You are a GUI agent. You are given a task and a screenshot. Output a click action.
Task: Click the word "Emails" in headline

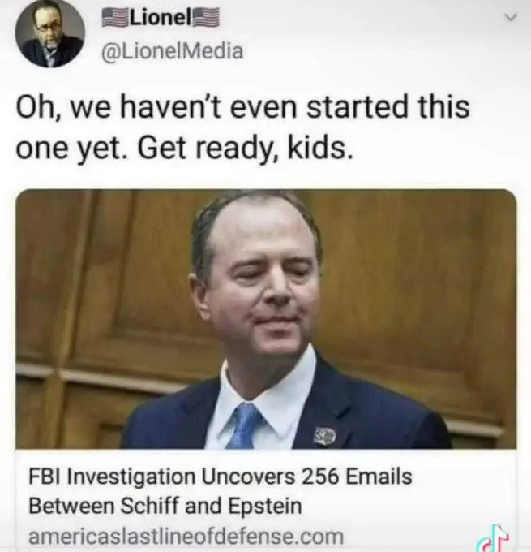tap(379, 477)
